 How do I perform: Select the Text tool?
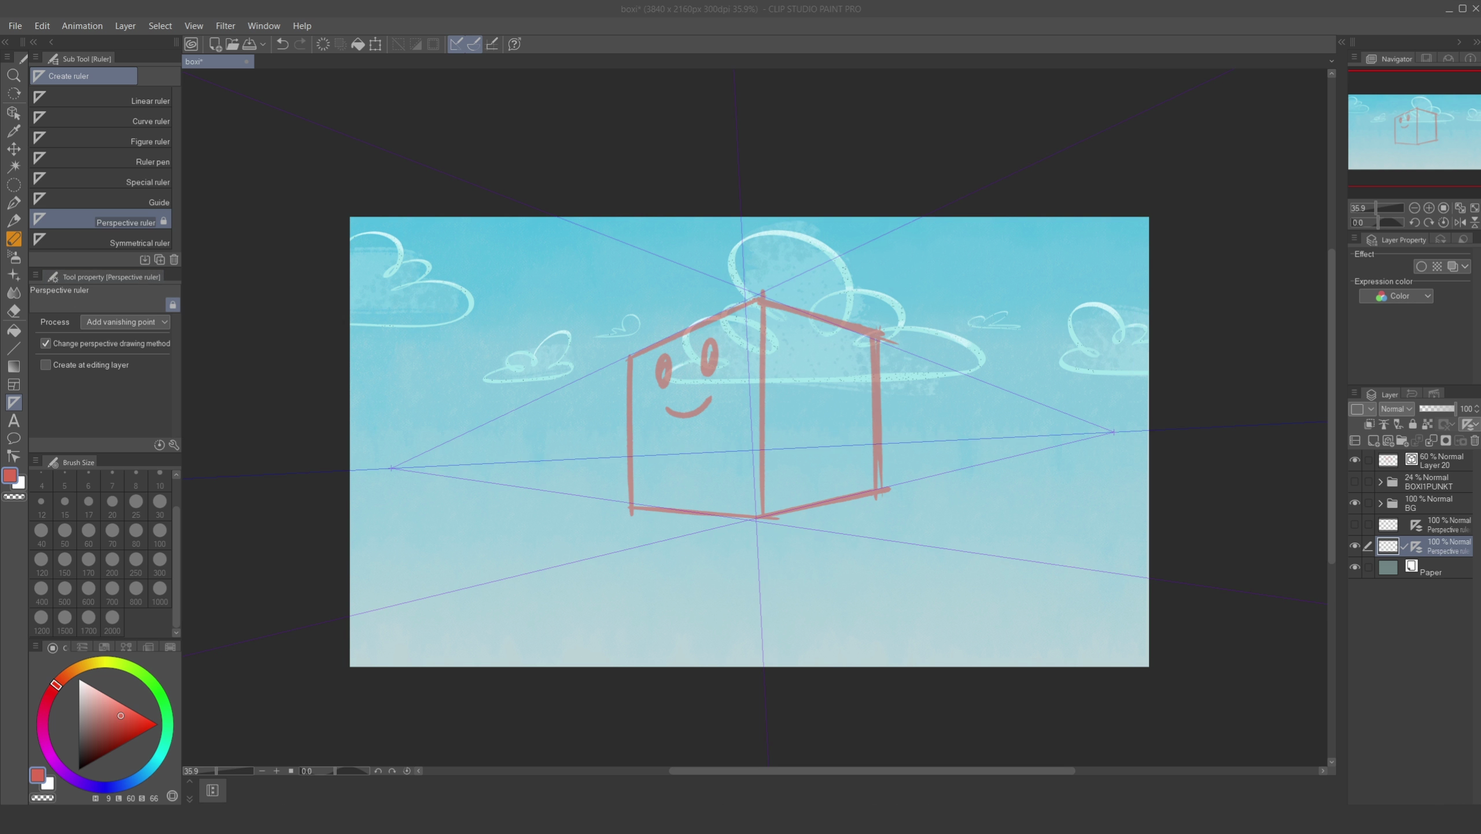(x=14, y=420)
